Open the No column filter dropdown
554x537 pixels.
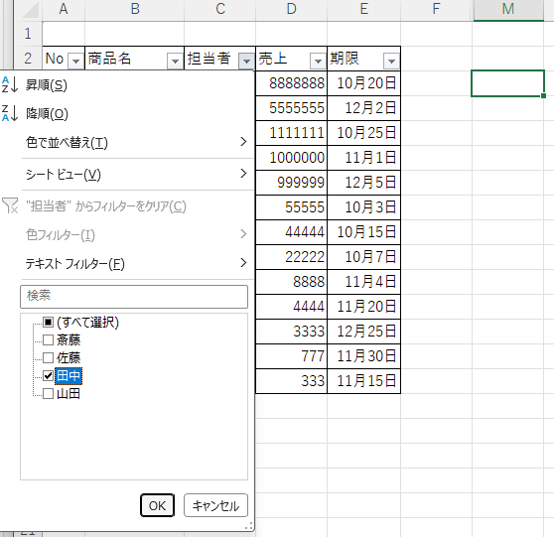[76, 61]
